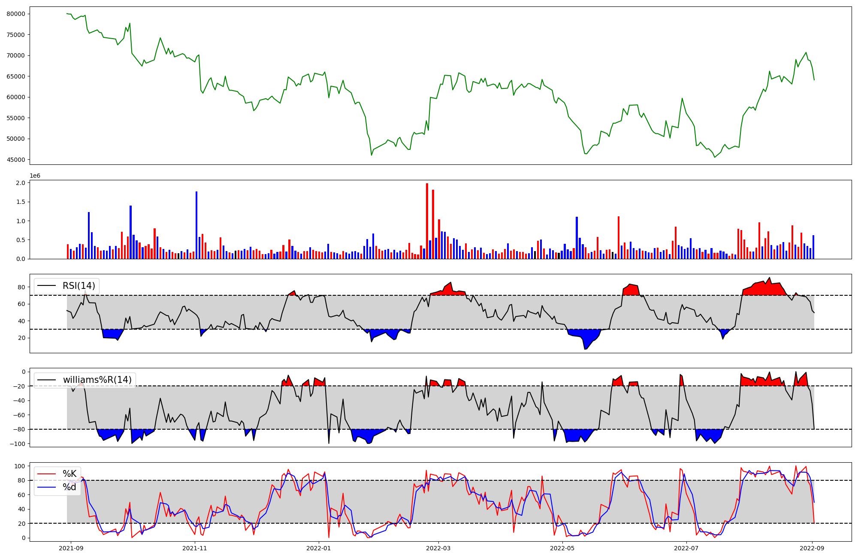The height and width of the screenshot is (558, 858).
Task: Click the tallest red volume bar
Action: point(427,221)
